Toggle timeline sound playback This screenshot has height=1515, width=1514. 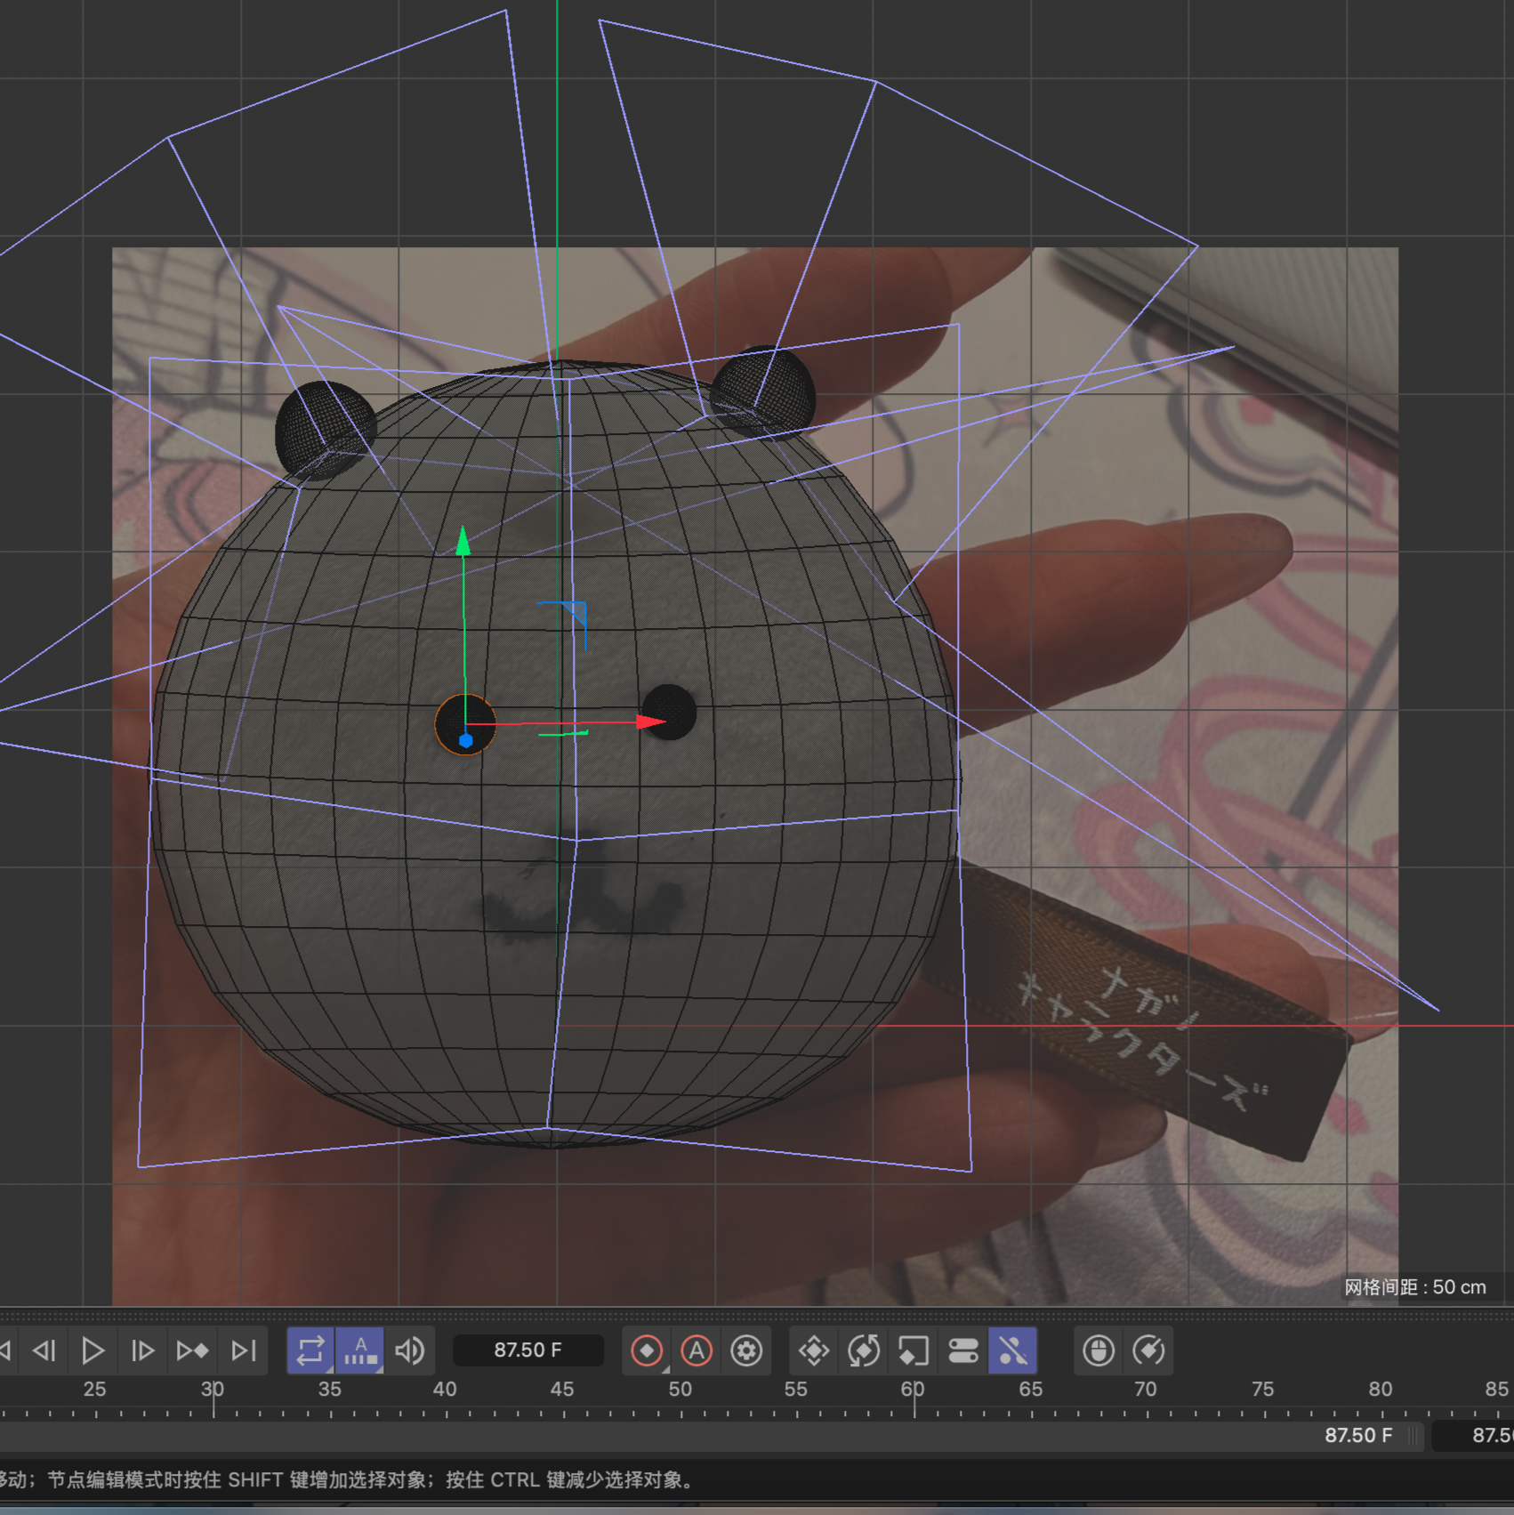[410, 1350]
